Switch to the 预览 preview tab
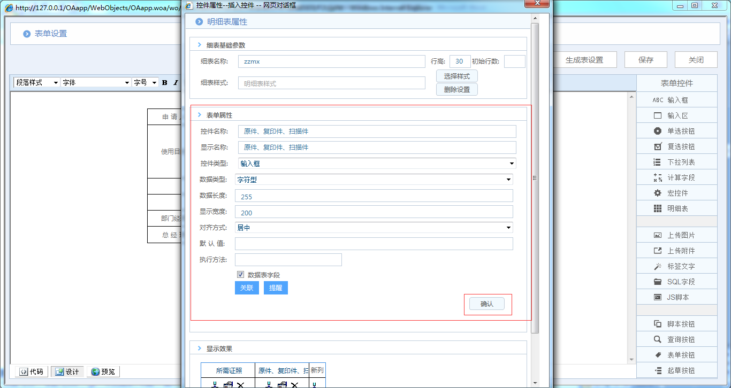 102,371
